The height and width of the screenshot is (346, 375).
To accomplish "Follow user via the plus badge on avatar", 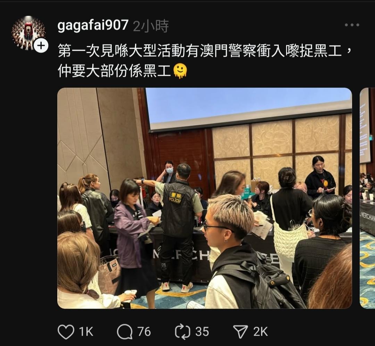I will pos(41,45).
